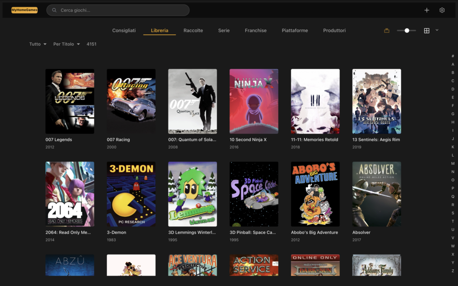458x286 pixels.
Task: Open the 3D Pinball Space Cadet cover
Action: 254,194
